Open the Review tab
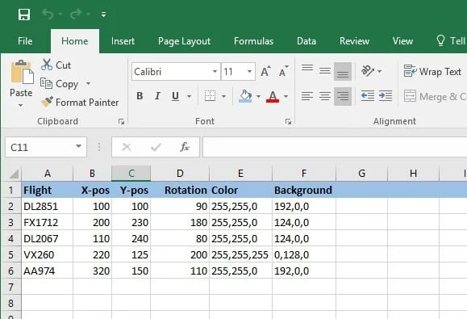Screen dimensions: 467x319 354,41
